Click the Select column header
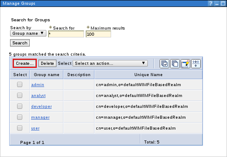The width and height of the screenshot is (227, 157). (x=20, y=75)
